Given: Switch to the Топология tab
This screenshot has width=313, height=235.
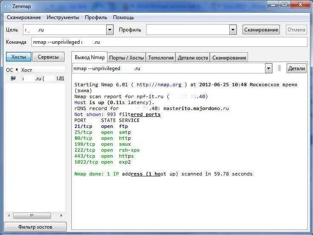Looking at the screenshot, I should click(x=161, y=58).
